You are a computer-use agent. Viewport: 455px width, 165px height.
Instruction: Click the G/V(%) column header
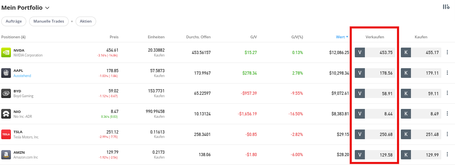click(x=297, y=37)
